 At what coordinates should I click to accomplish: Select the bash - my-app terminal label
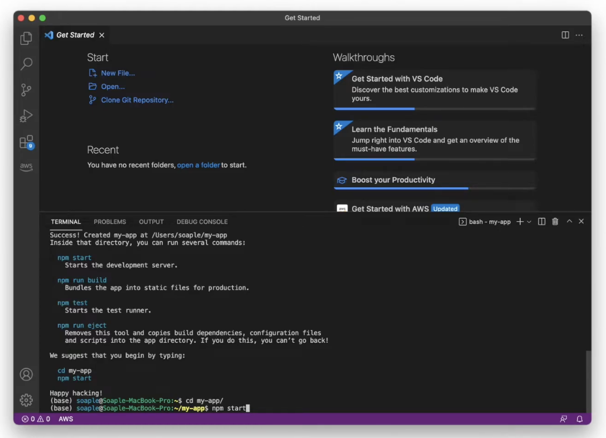point(485,222)
